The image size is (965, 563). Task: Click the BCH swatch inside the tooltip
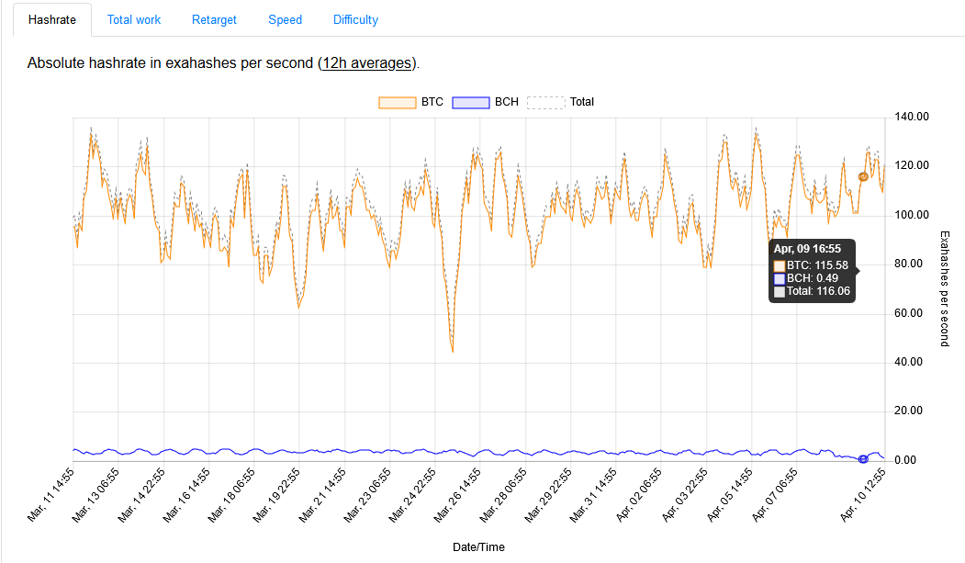[x=780, y=278]
